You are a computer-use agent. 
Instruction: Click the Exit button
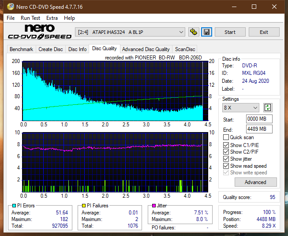click(x=264, y=32)
